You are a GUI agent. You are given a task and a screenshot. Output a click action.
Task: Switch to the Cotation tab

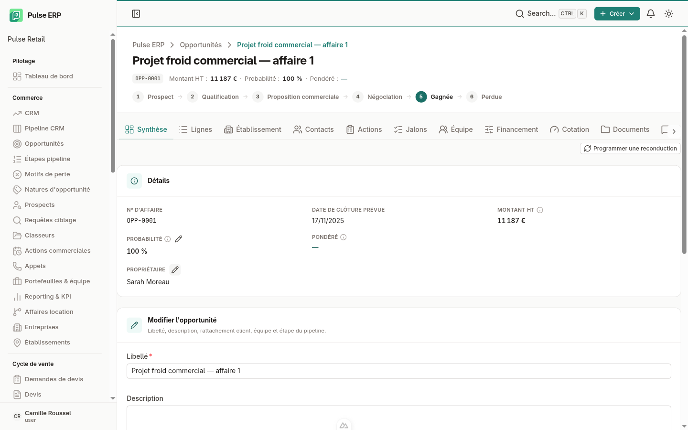[x=570, y=129]
